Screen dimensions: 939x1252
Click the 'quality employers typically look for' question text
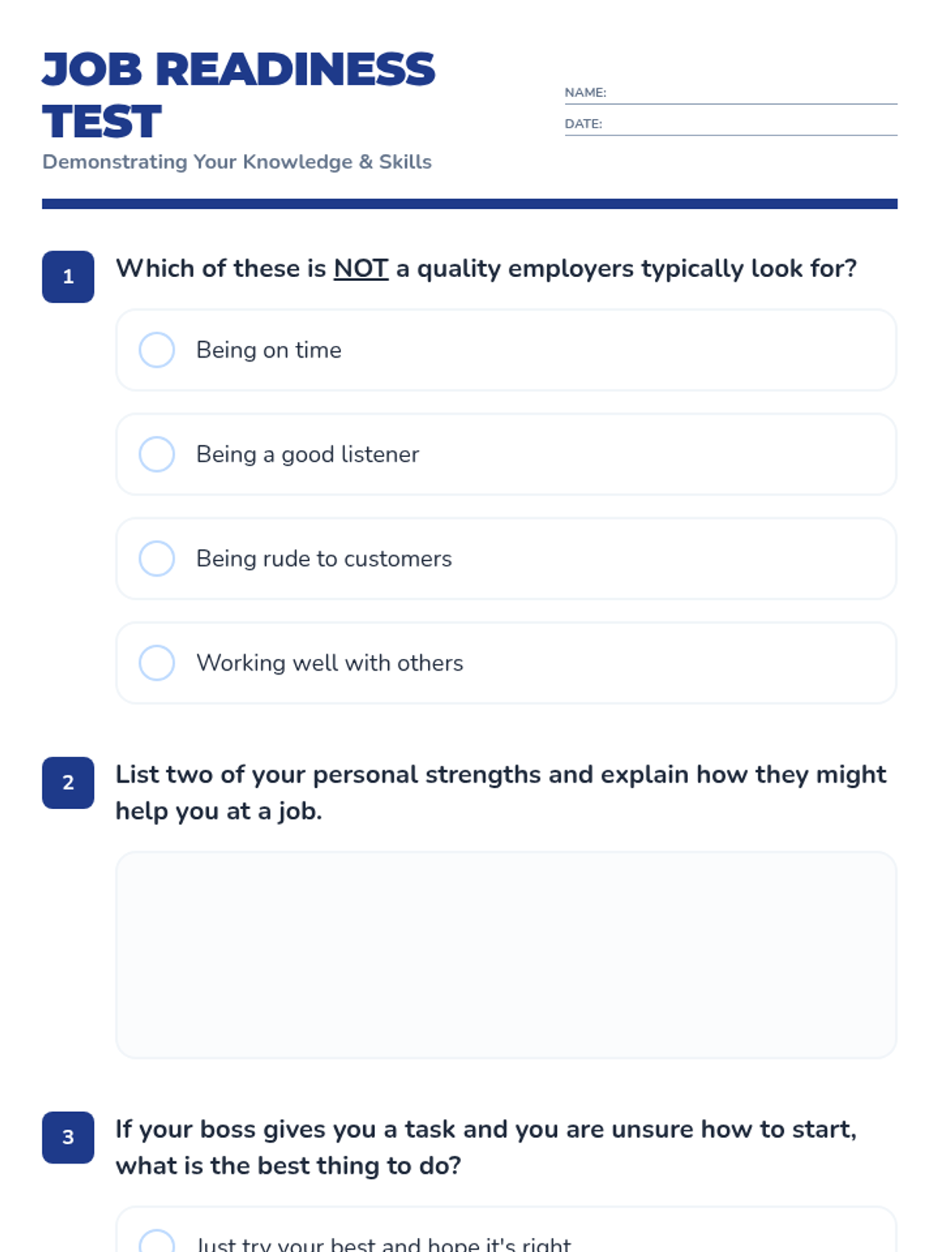(635, 268)
